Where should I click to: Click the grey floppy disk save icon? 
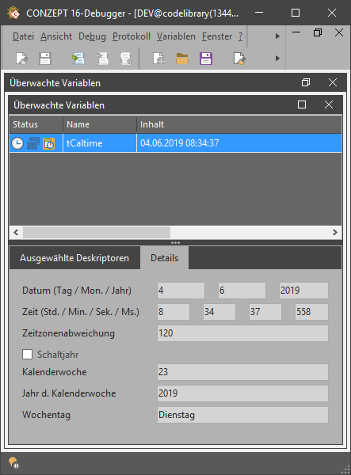(45, 59)
